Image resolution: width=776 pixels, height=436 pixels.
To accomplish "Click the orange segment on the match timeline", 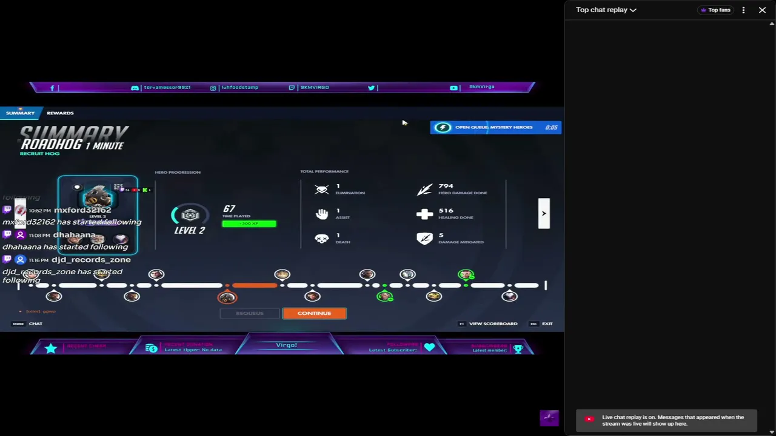I will coord(254,285).
